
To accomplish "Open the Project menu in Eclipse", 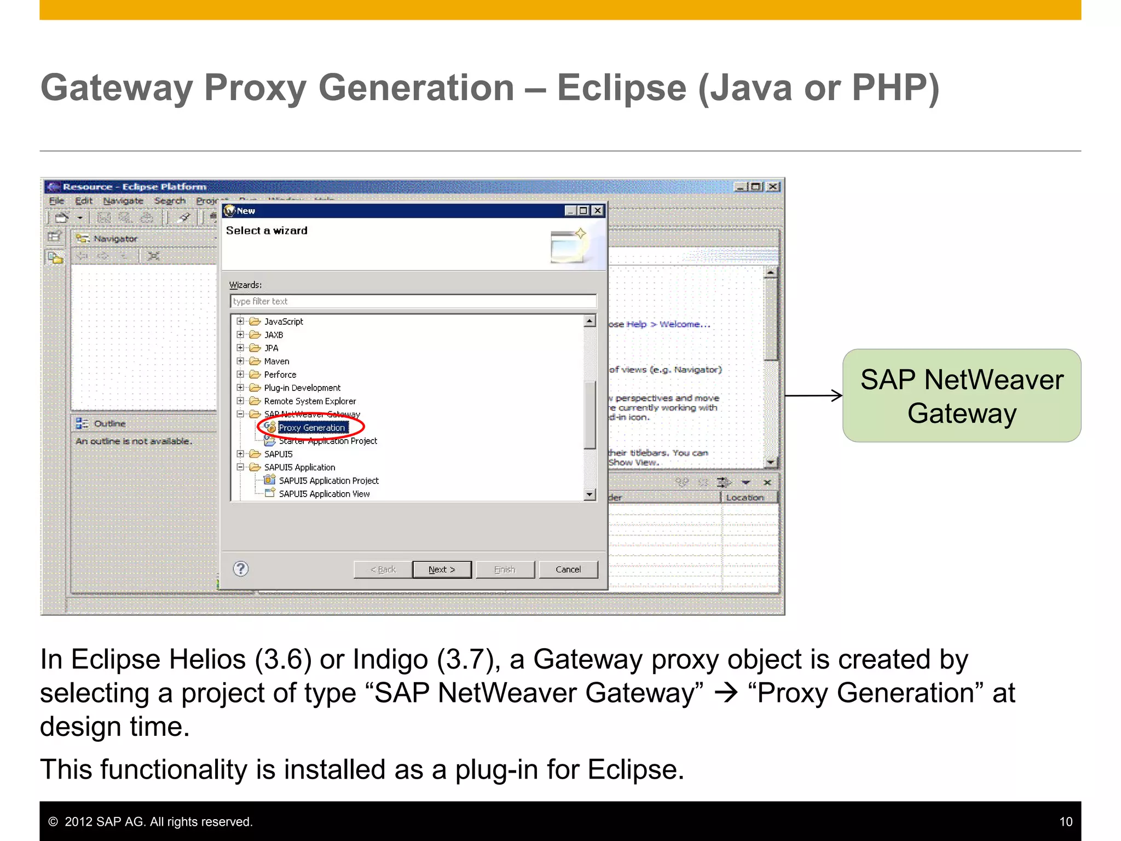I will 209,201.
